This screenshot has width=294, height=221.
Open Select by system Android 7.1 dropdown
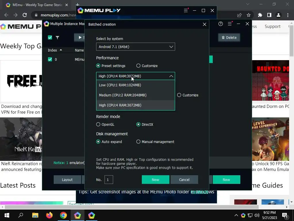(x=136, y=47)
